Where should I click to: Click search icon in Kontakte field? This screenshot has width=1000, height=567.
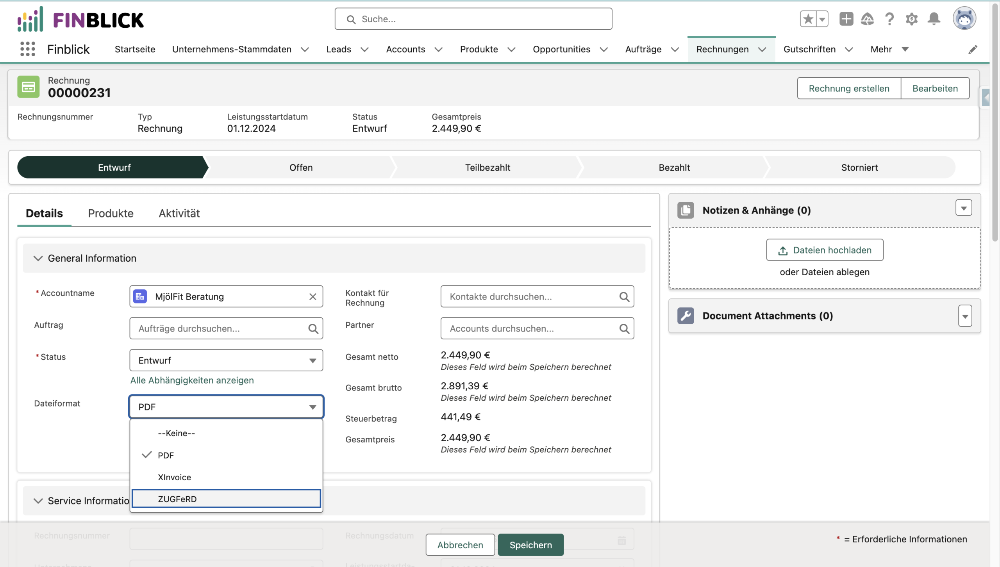(624, 297)
